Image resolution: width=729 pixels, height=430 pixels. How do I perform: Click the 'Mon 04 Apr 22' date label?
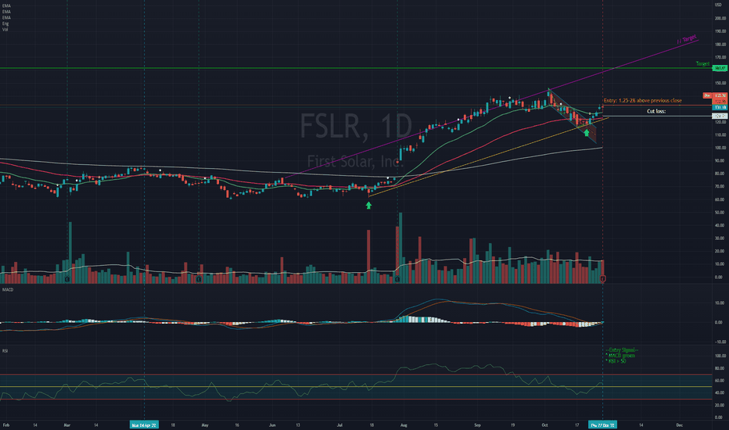144,425
